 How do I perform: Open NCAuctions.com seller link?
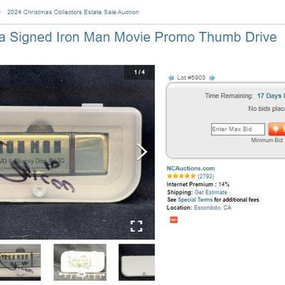(x=191, y=168)
